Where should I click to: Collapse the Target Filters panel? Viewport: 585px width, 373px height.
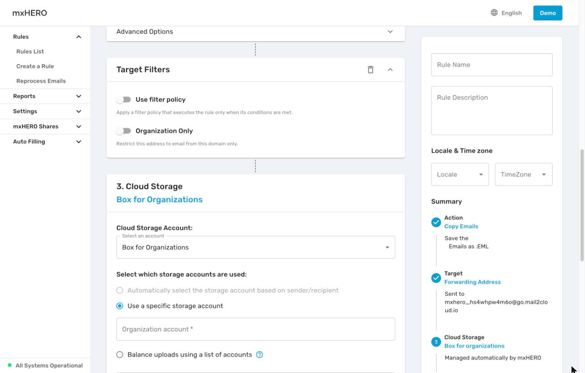coord(390,70)
